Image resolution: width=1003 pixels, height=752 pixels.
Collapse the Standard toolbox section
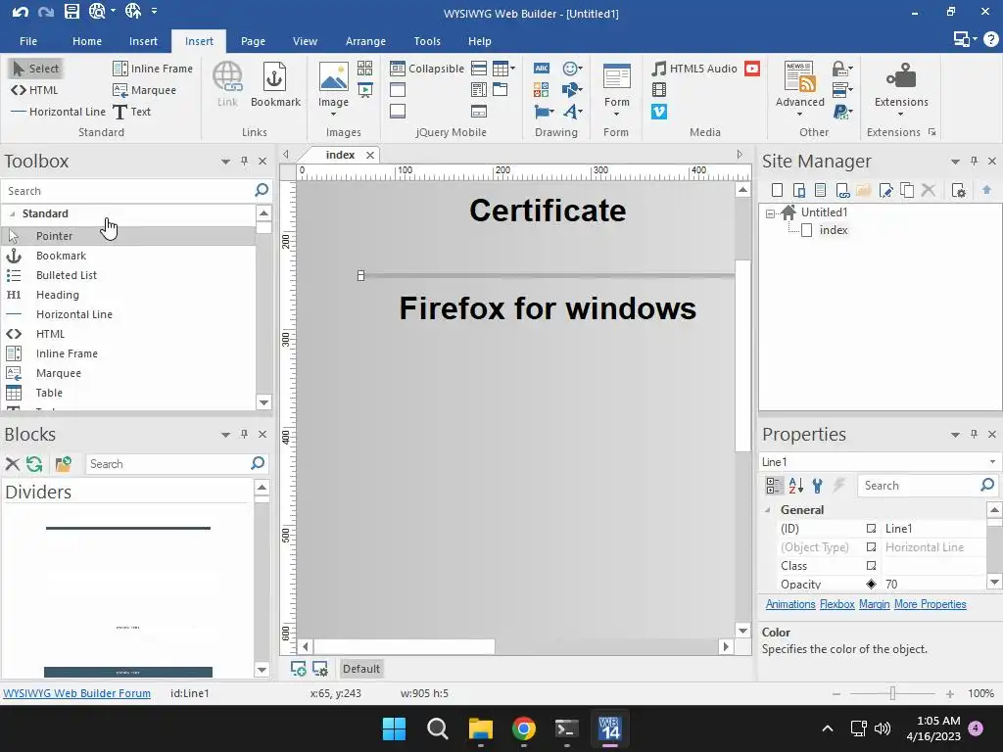tap(12, 213)
